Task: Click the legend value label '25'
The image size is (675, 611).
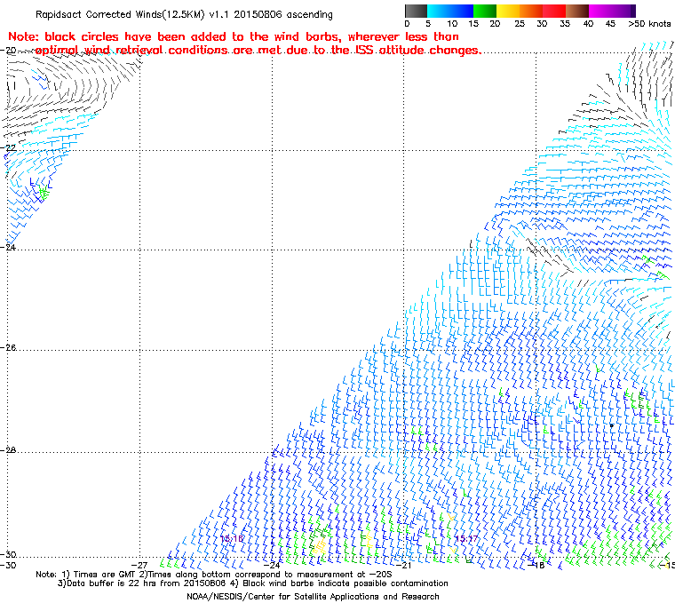Action: pos(520,24)
